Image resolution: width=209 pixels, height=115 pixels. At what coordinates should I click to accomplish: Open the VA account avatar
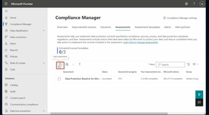[202, 4]
